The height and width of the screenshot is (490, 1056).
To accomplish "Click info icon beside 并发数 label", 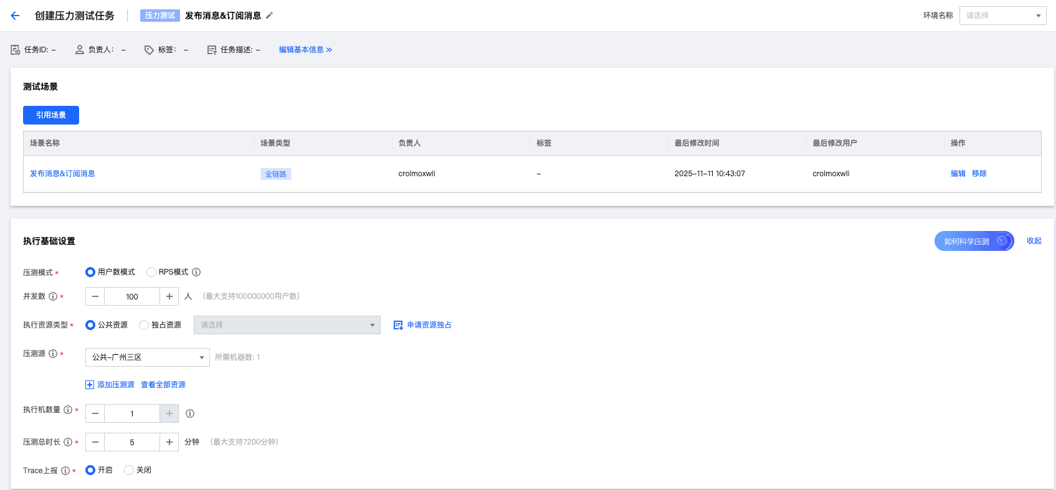I will 53,296.
